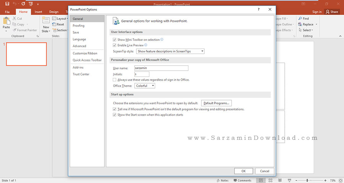The image size is (344, 183).
Task: Open the Section dropdown
Action: click(60, 30)
